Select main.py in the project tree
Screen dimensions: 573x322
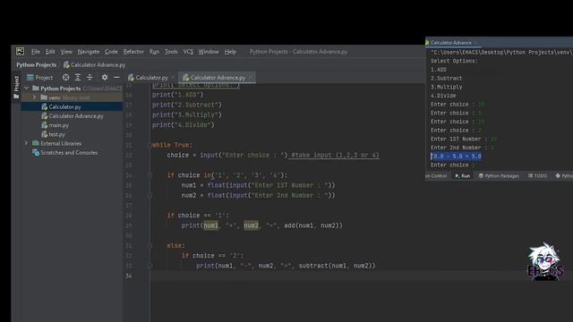coord(72,125)
